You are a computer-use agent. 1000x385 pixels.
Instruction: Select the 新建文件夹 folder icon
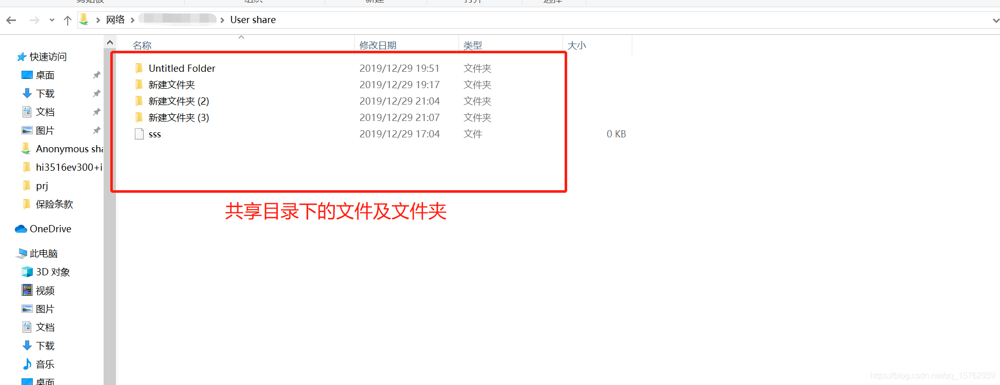(x=139, y=85)
